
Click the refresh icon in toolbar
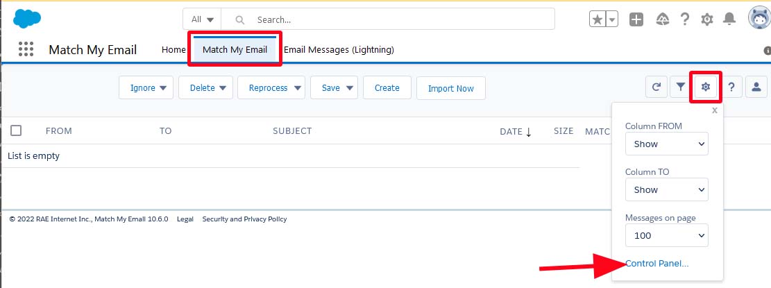point(656,87)
